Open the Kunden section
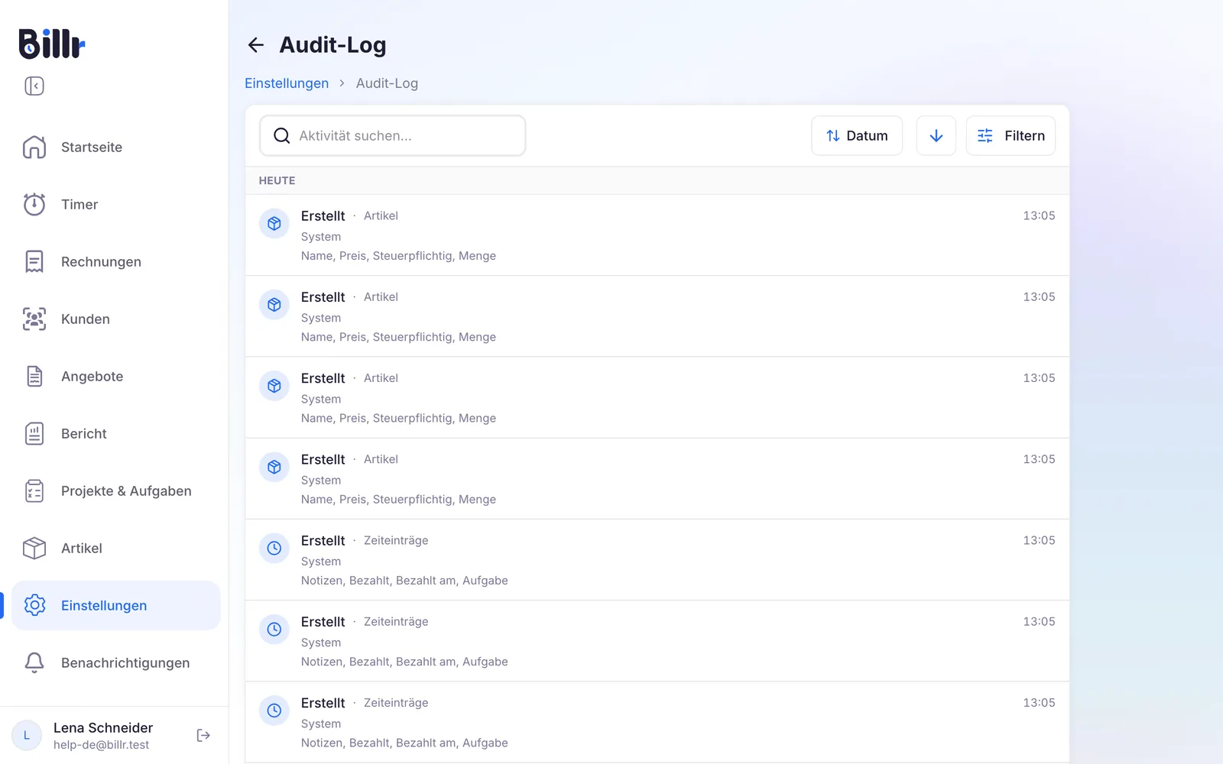Image resolution: width=1223 pixels, height=764 pixels. click(116, 319)
